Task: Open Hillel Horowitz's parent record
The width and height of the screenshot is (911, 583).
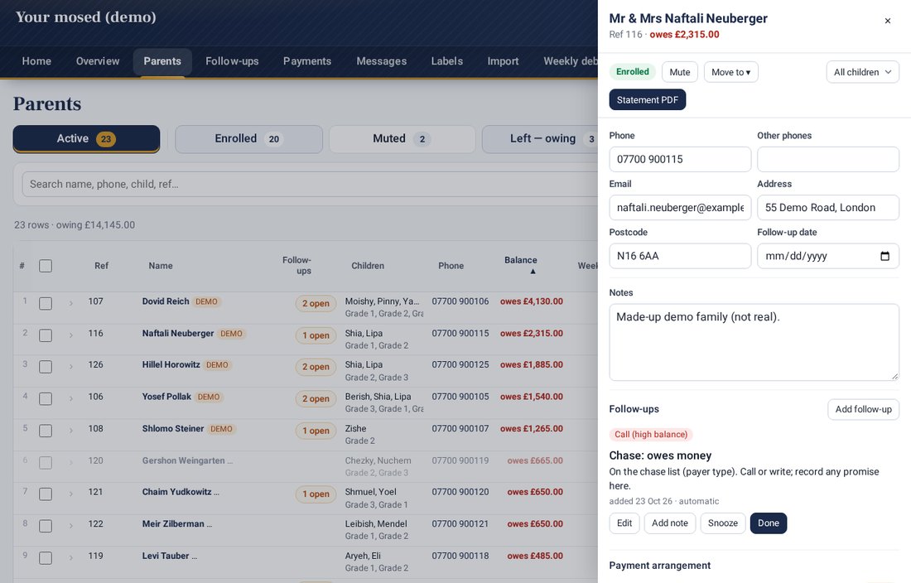Action: [x=171, y=364]
